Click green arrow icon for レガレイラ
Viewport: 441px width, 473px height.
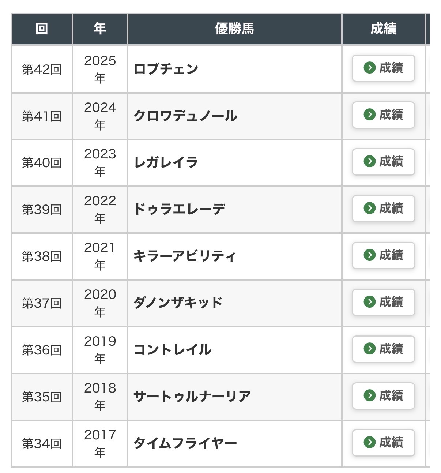point(369,161)
